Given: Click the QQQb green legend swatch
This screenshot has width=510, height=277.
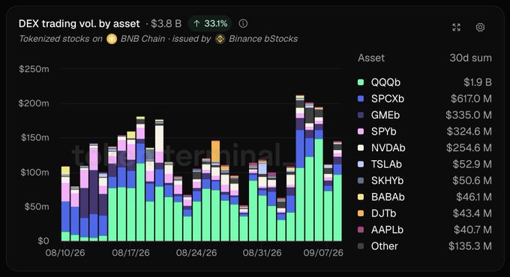Looking at the screenshot, I should 361,82.
